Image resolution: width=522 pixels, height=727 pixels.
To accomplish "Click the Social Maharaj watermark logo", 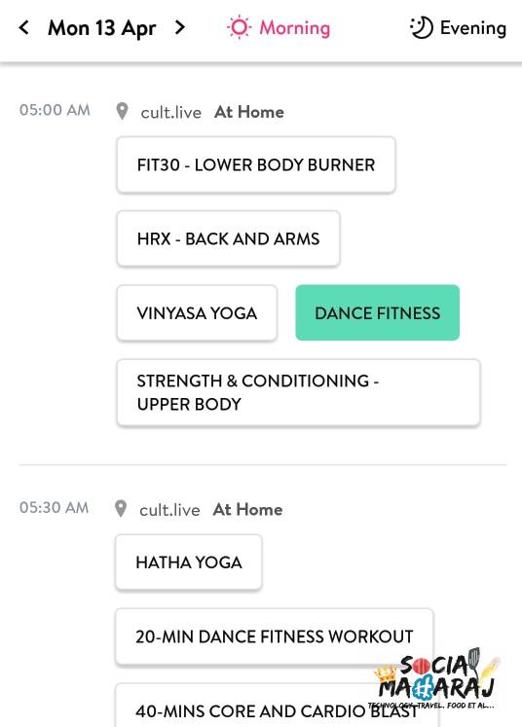I will click(x=435, y=678).
